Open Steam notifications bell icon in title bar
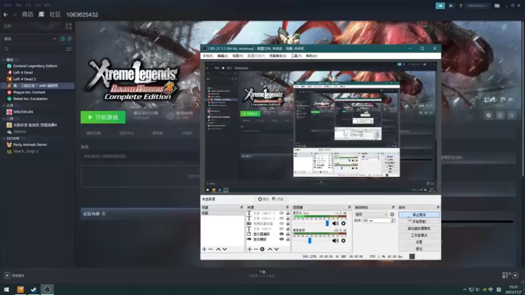The height and width of the screenshot is (295, 525). [451, 6]
